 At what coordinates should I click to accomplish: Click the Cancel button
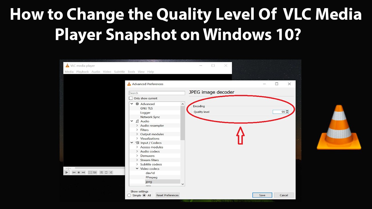coord(284,195)
